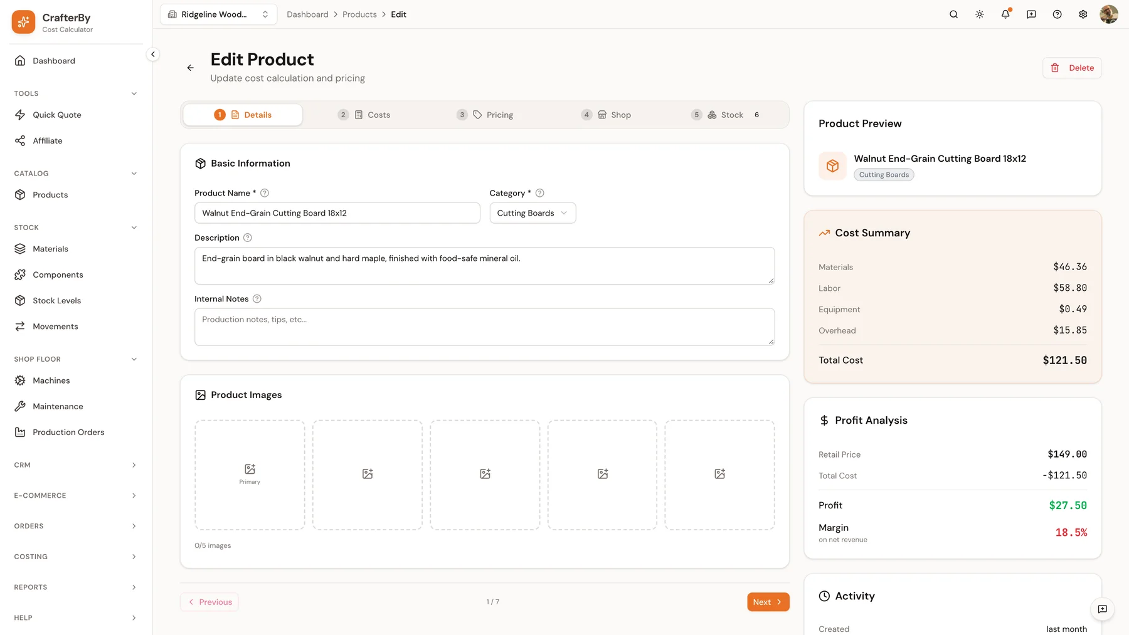Open user profile avatar
This screenshot has height=635, width=1129.
pos(1108,14)
